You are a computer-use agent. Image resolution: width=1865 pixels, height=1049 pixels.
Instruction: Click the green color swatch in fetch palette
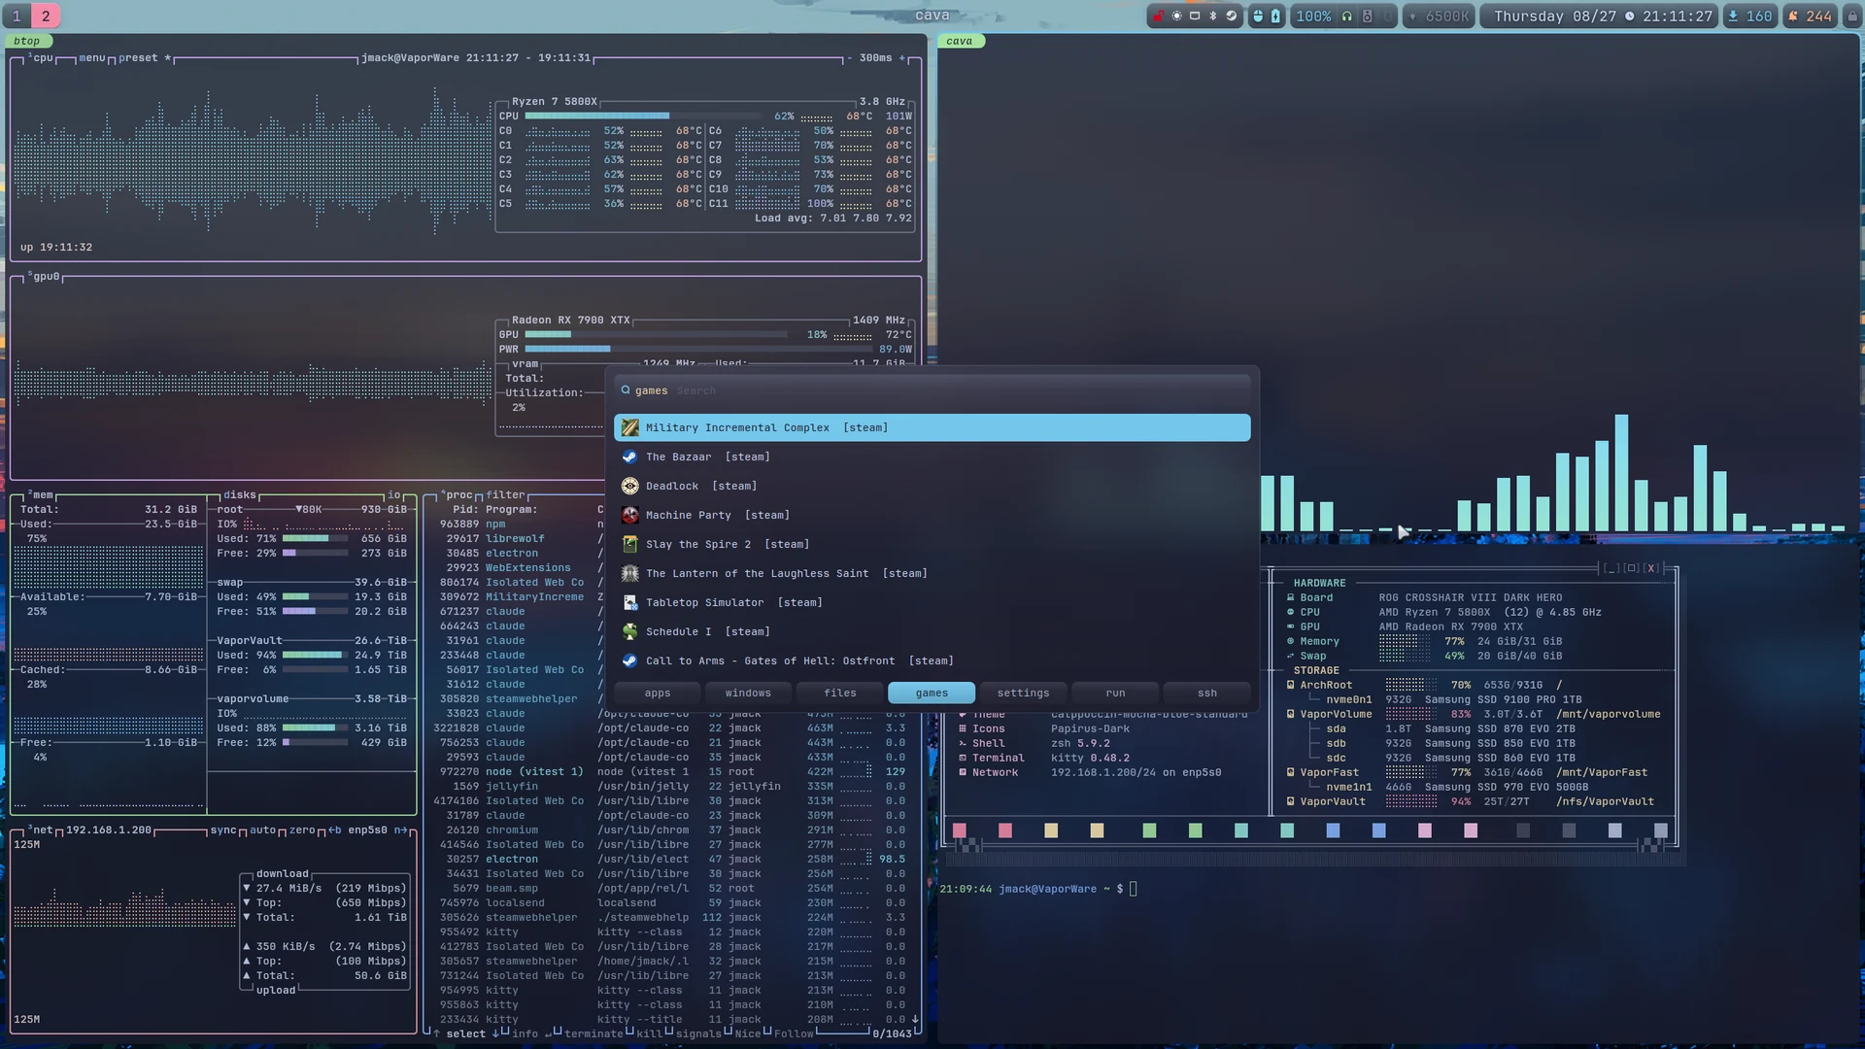click(1149, 830)
